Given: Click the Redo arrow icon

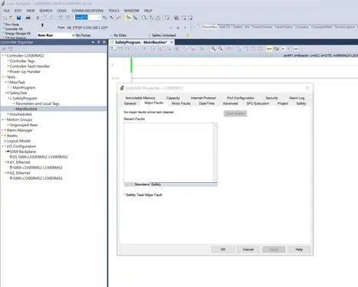Looking at the screenshot, I should tap(68, 18).
